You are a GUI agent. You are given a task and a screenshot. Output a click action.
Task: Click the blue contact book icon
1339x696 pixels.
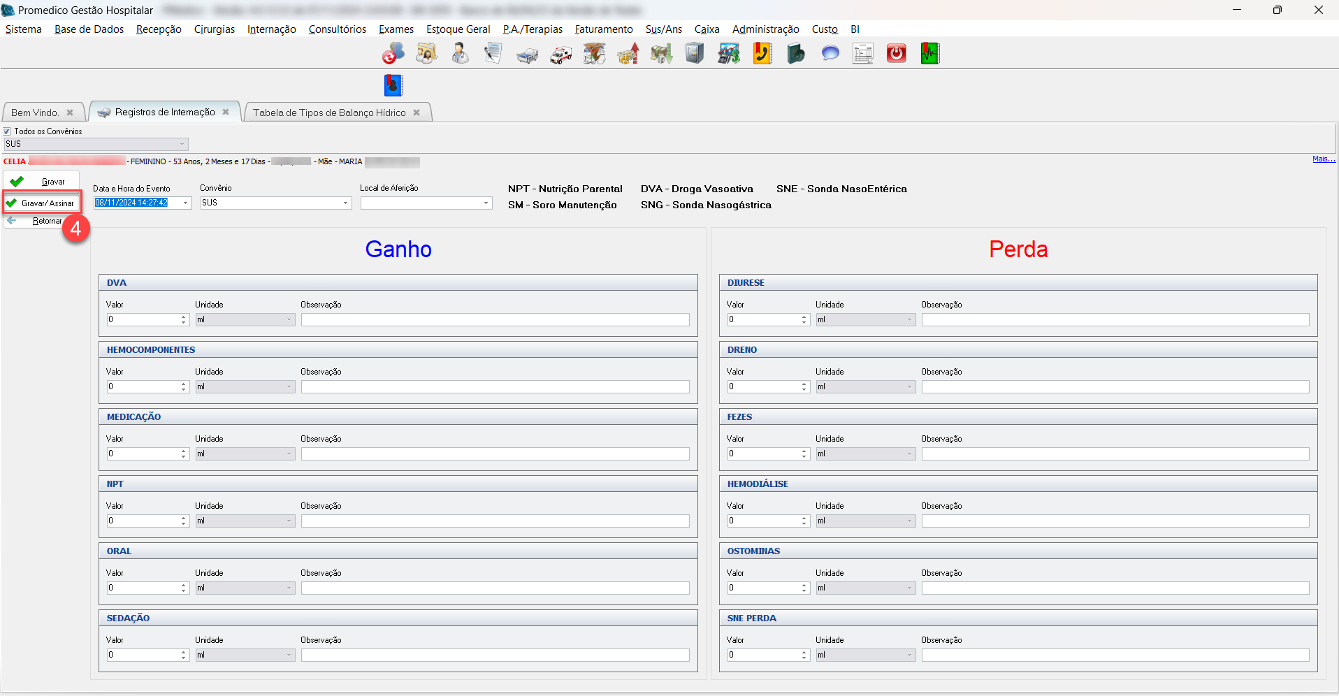coord(393,85)
